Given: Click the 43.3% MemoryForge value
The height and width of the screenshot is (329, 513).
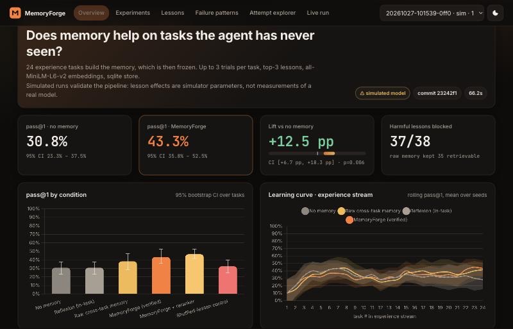Looking at the screenshot, I should tap(168, 142).
